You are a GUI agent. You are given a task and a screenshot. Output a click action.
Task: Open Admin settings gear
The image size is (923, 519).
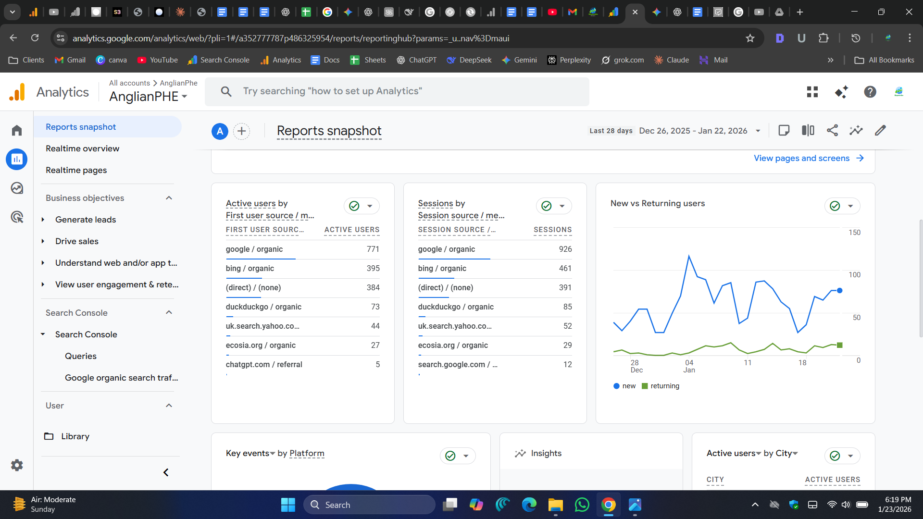pos(16,465)
